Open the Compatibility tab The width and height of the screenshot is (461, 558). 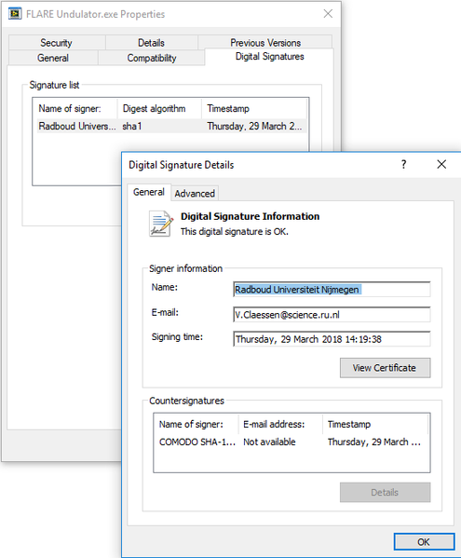coord(152,58)
